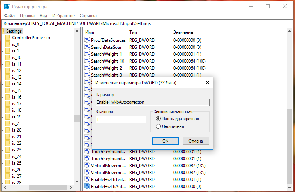Select the EnableHwkbText DWORD icon
295x192 pixels.
click(x=87, y=179)
